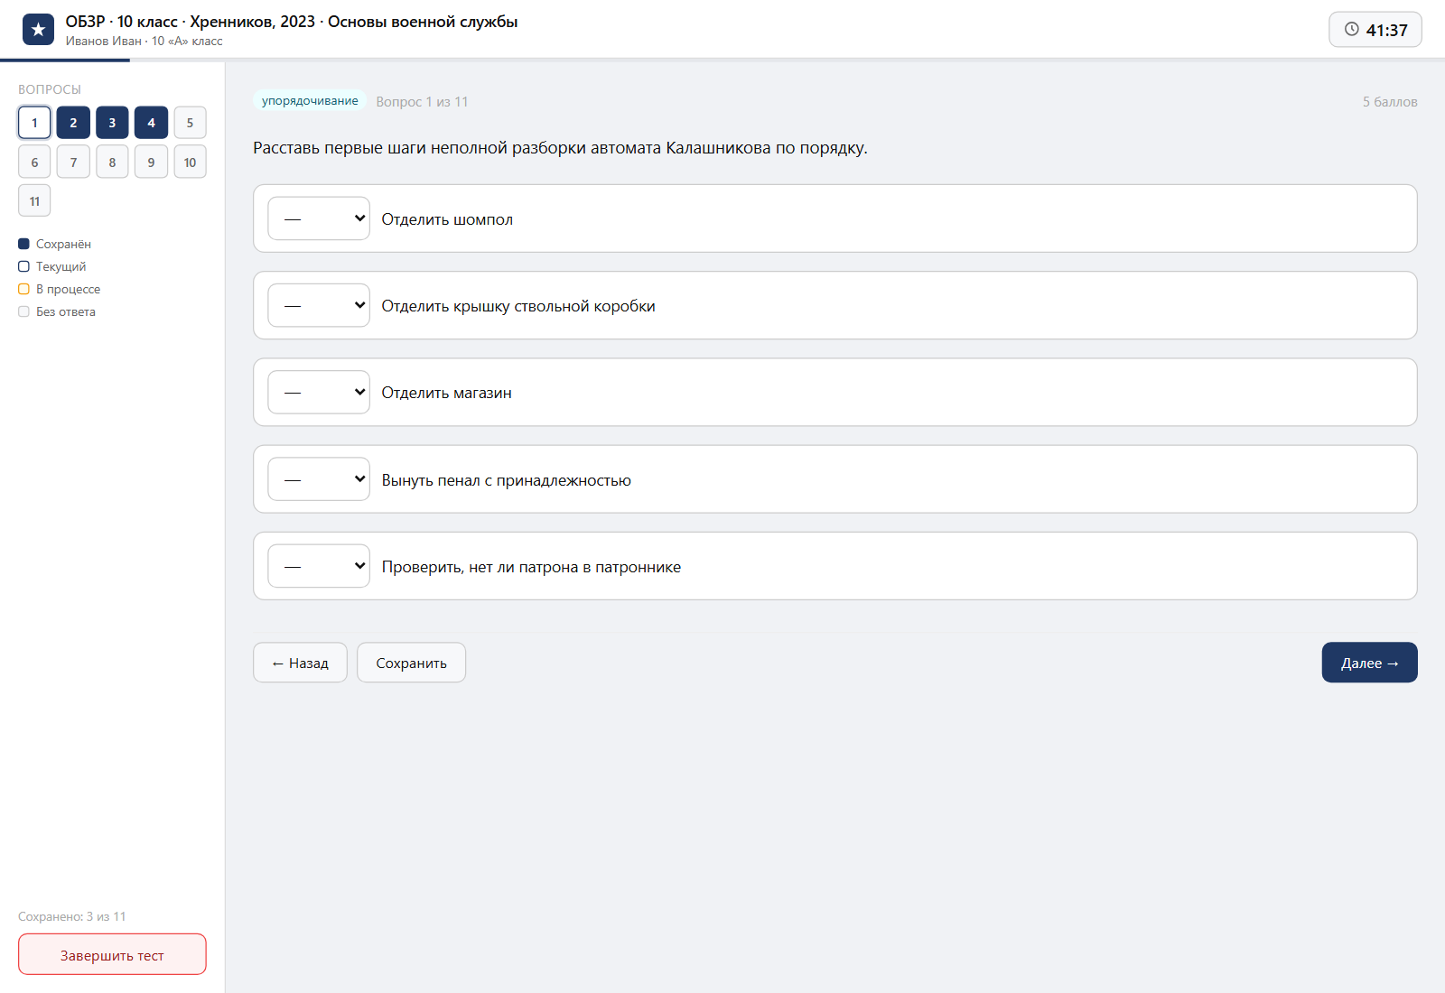1445x993 pixels.
Task: Click the "Текущий" legend entry
Action: 52,267
